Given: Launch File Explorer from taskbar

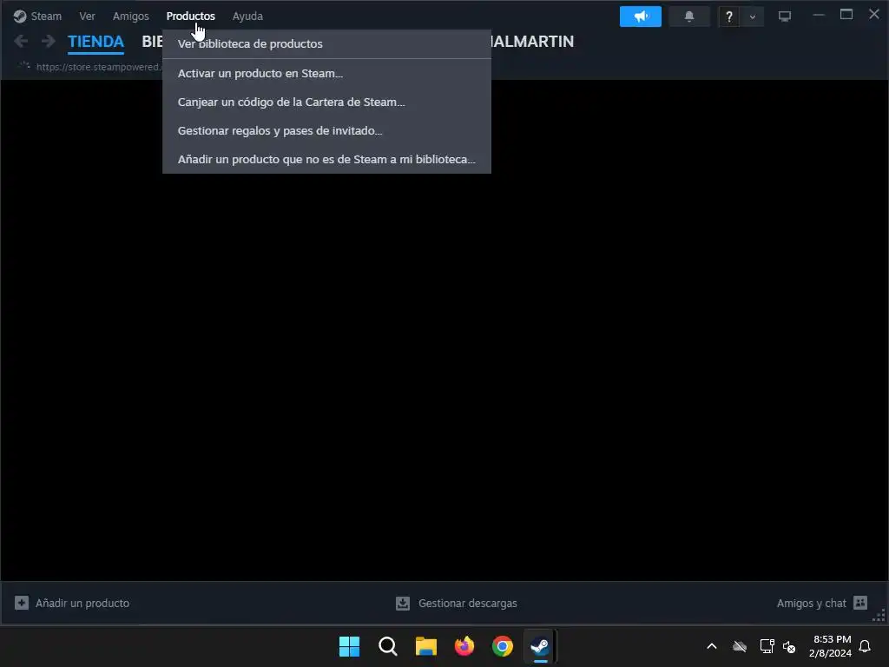Looking at the screenshot, I should tap(425, 646).
